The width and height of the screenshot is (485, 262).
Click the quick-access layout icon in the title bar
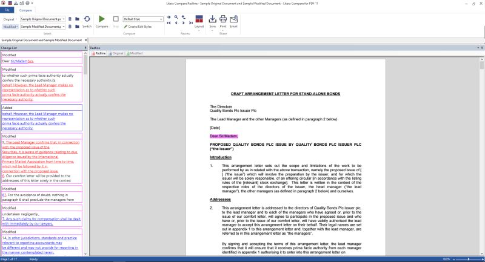click(x=10, y=3)
